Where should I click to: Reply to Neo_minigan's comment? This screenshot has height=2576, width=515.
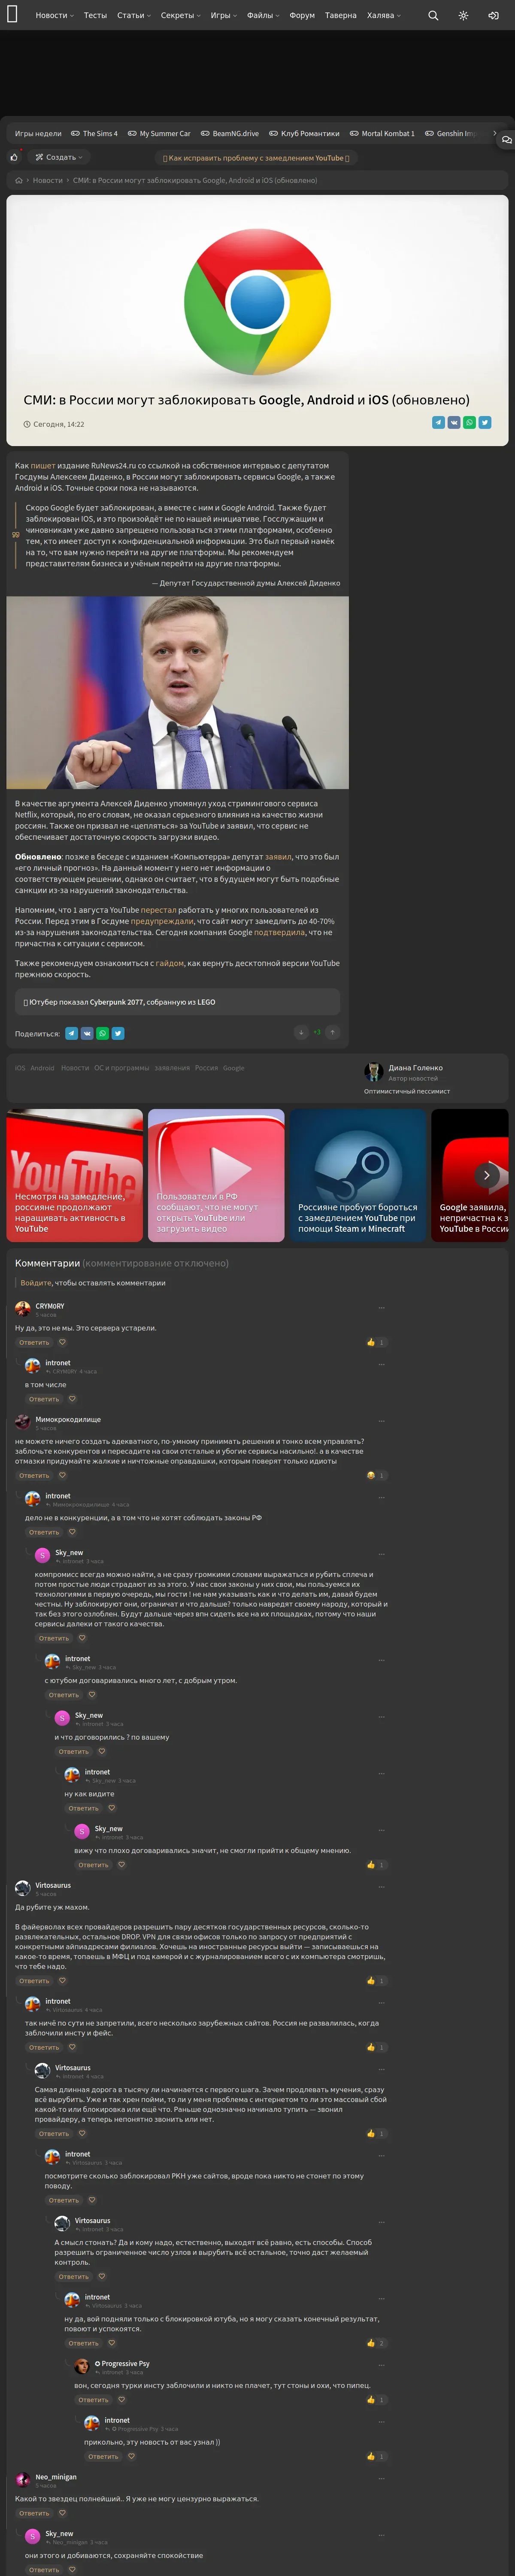(34, 2513)
